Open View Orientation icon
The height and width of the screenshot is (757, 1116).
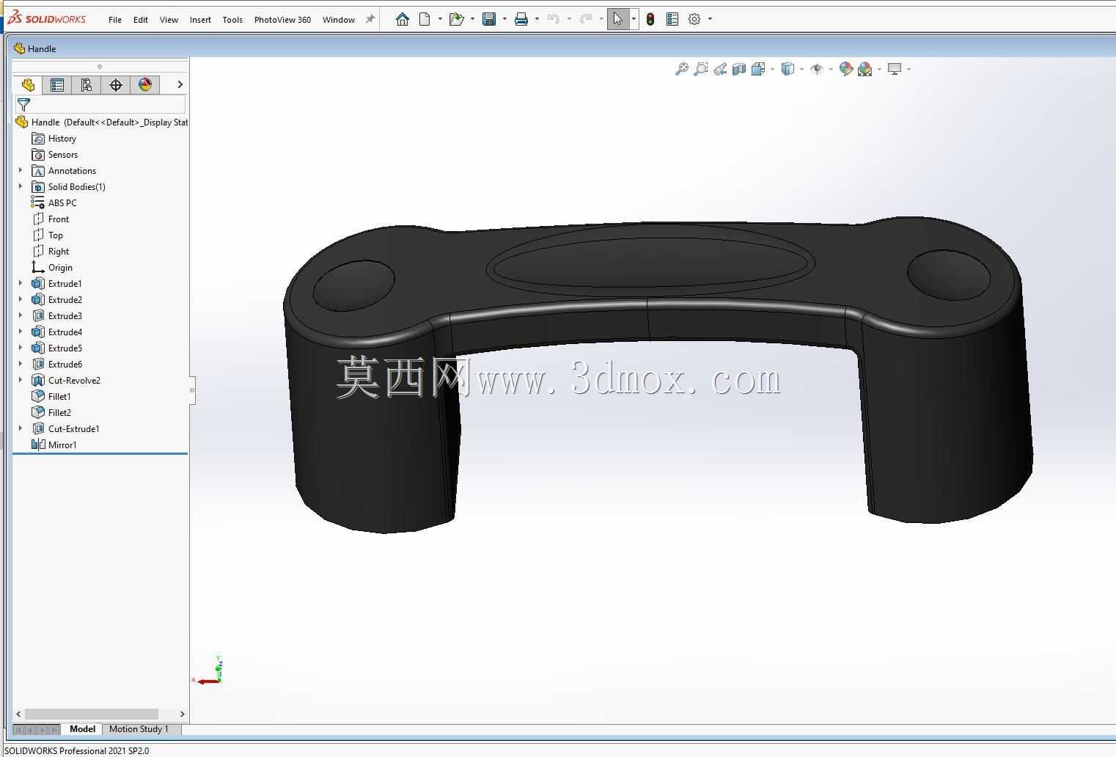(x=758, y=69)
